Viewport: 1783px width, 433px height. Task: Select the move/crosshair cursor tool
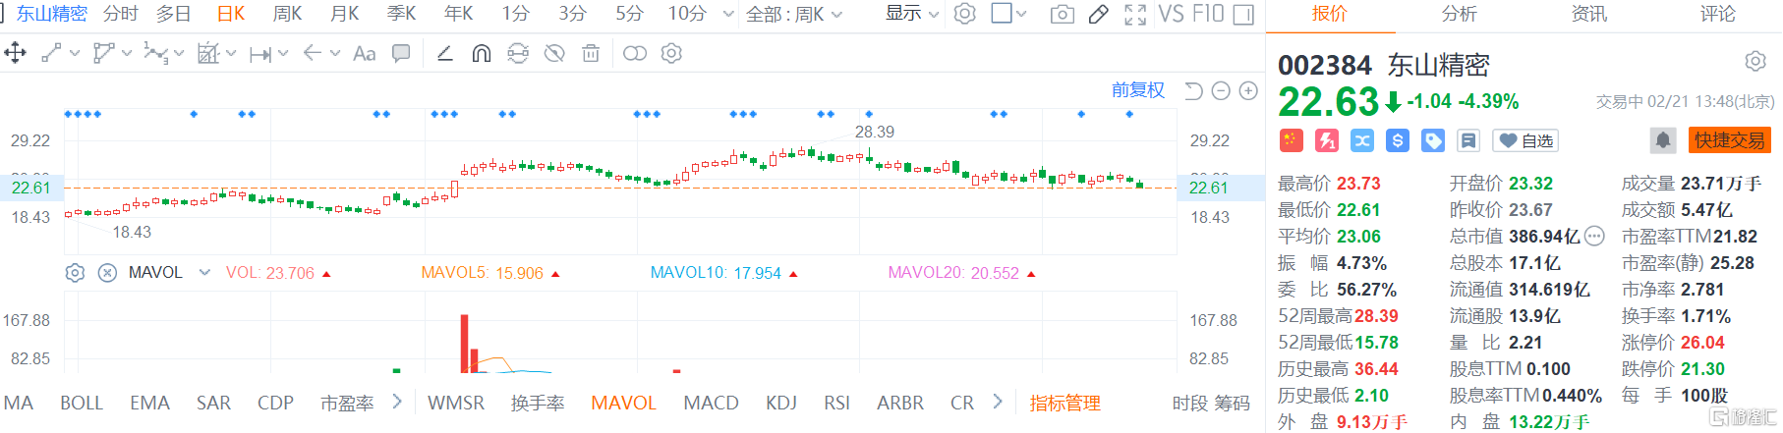[x=15, y=53]
